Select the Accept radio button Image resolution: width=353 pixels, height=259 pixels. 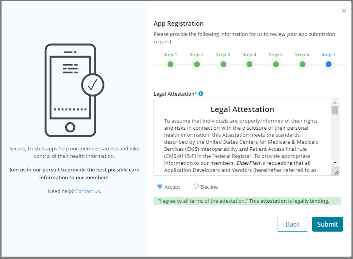[x=160, y=186]
